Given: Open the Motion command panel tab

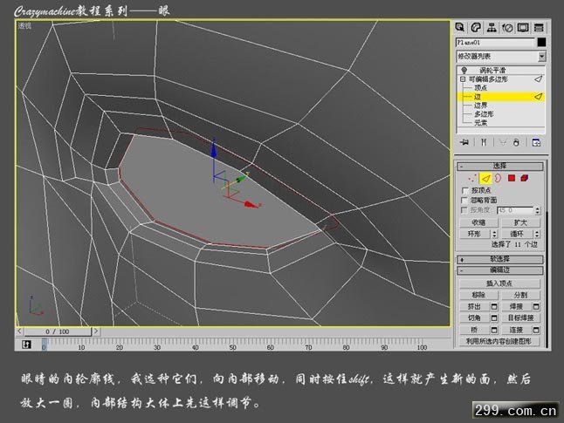Looking at the screenshot, I should [507, 28].
